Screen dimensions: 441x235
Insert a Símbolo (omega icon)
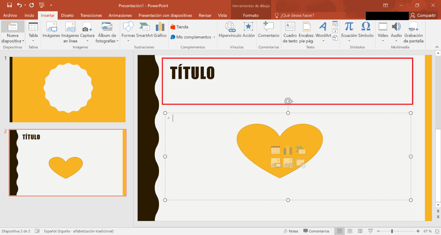coord(366,30)
